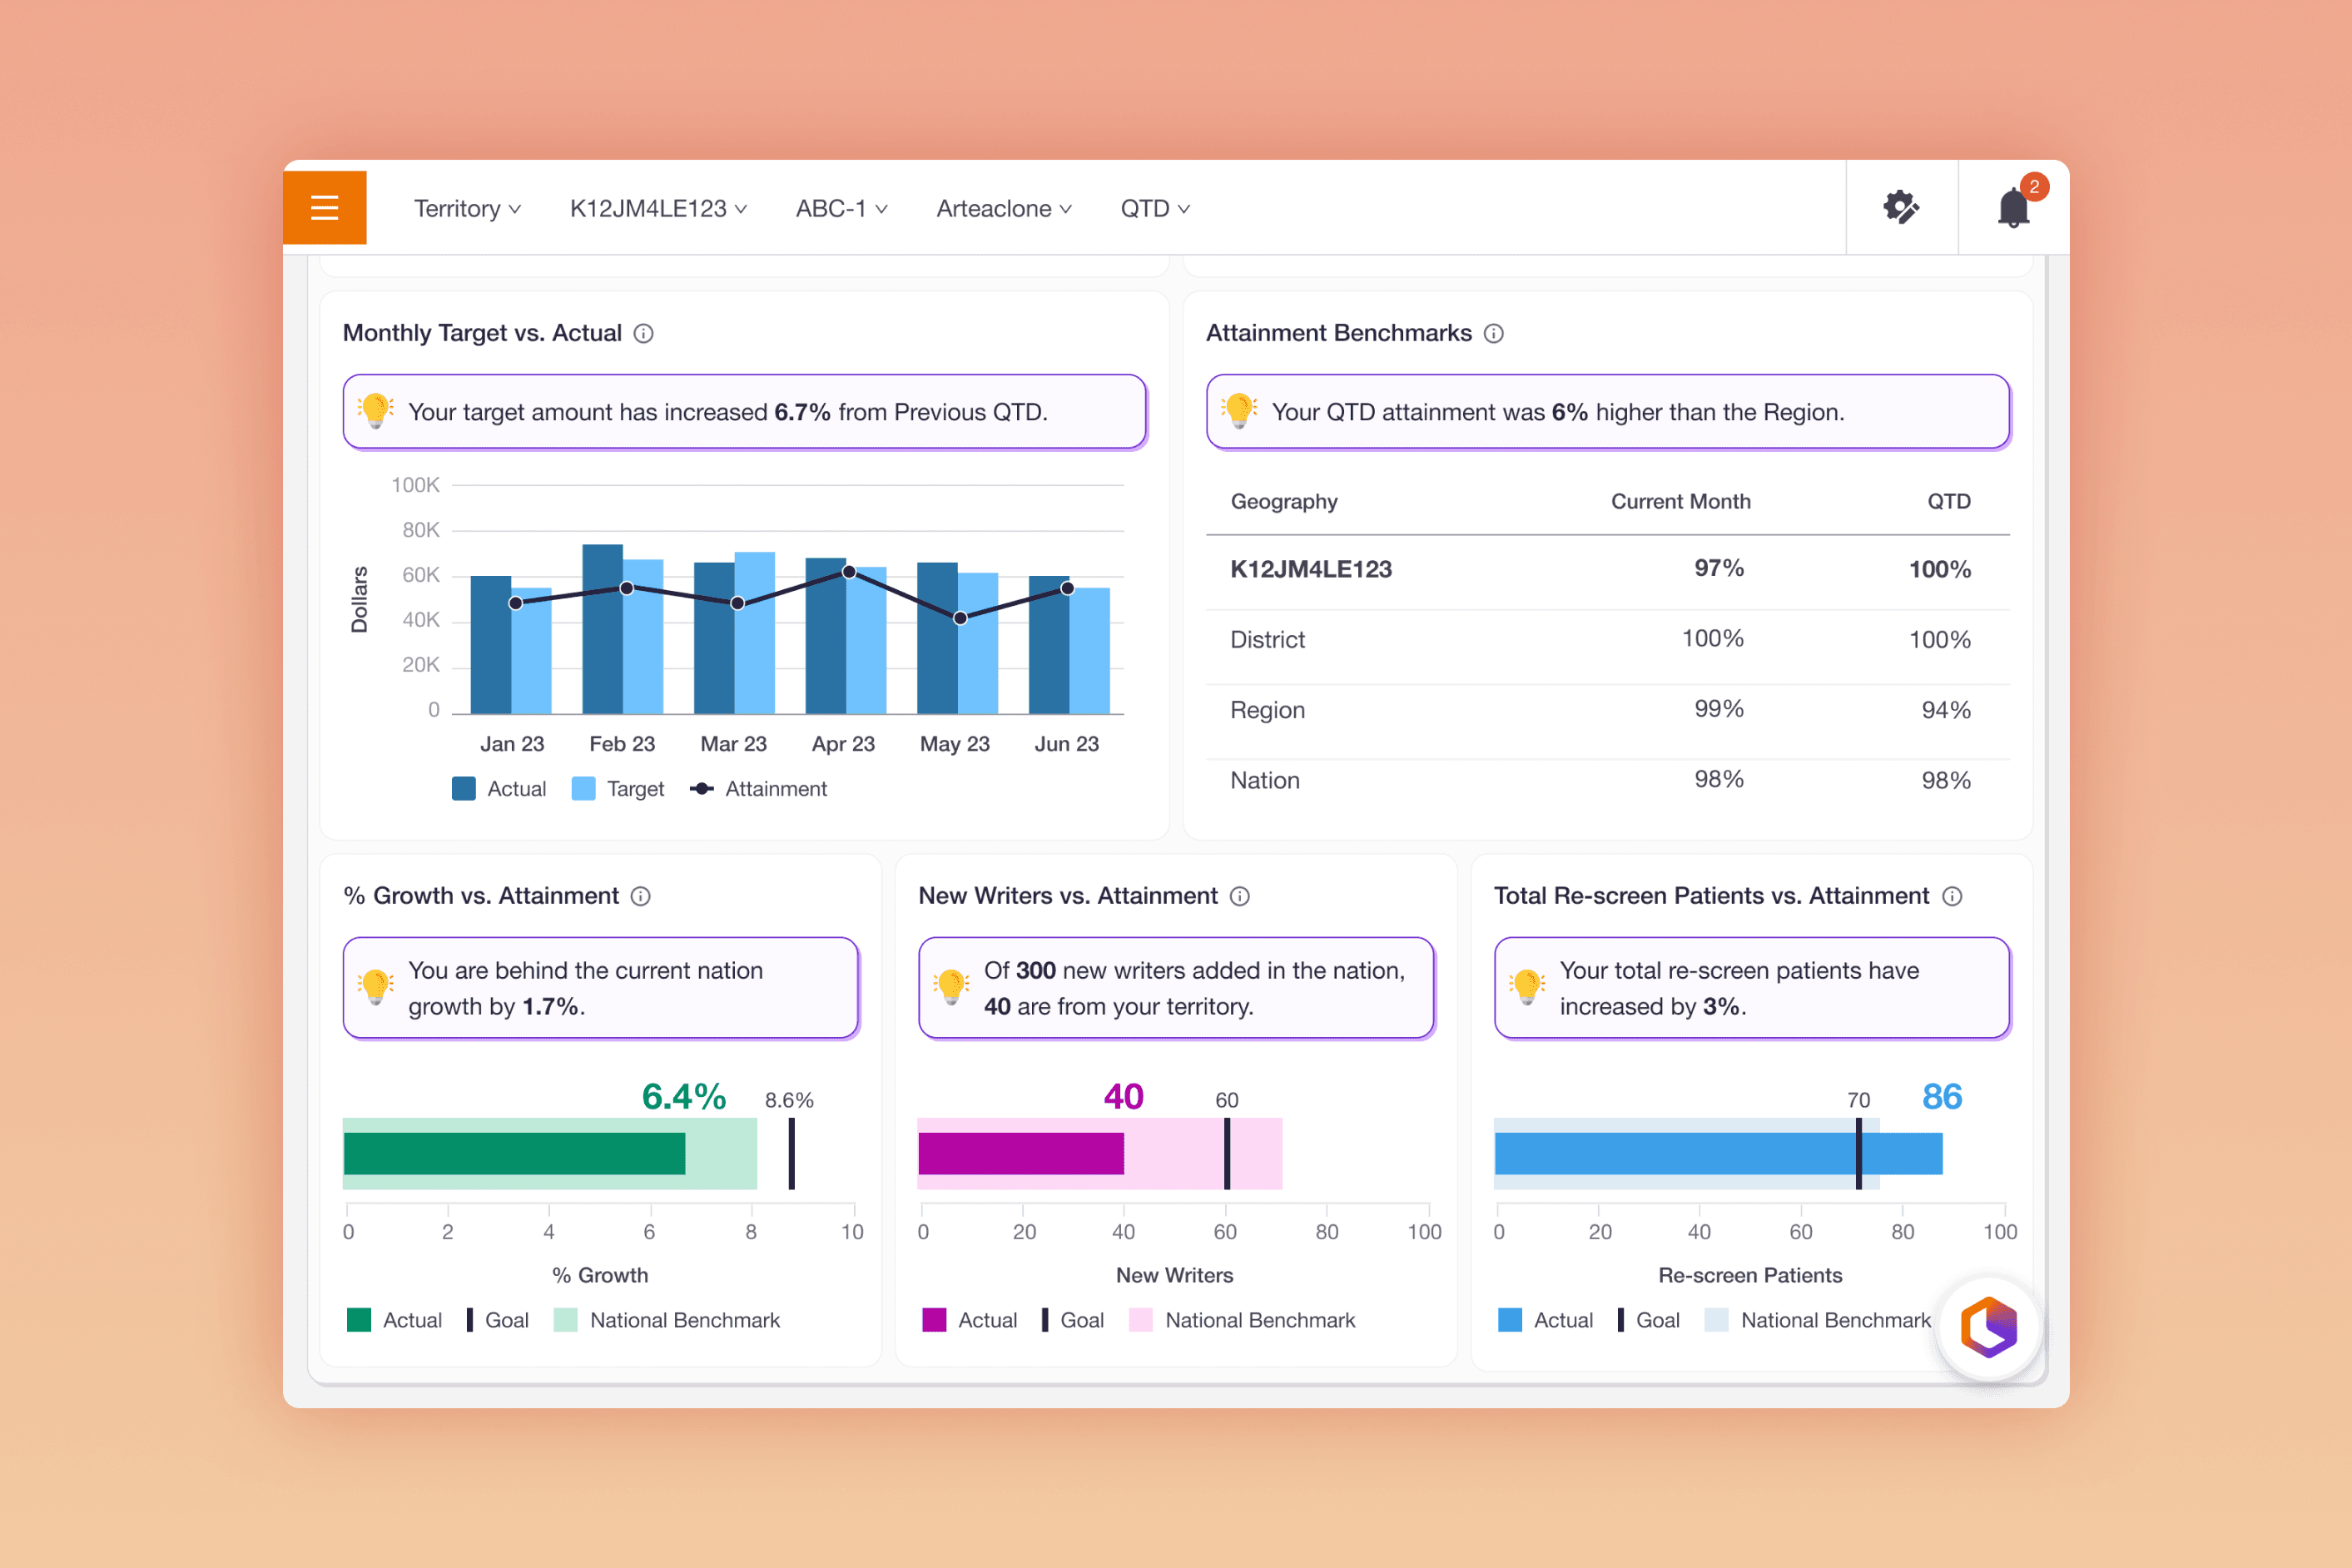This screenshot has width=2352, height=1568.
Task: Click Region's 94% QTD value
Action: [x=1946, y=710]
